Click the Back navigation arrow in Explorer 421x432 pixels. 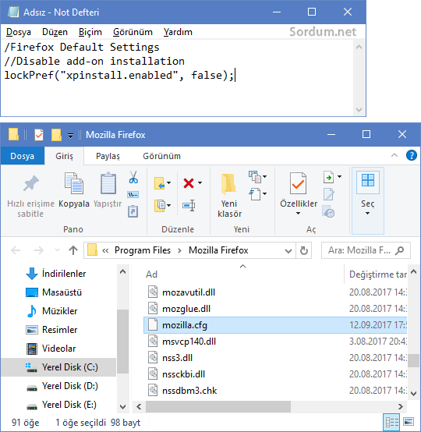coord(16,250)
